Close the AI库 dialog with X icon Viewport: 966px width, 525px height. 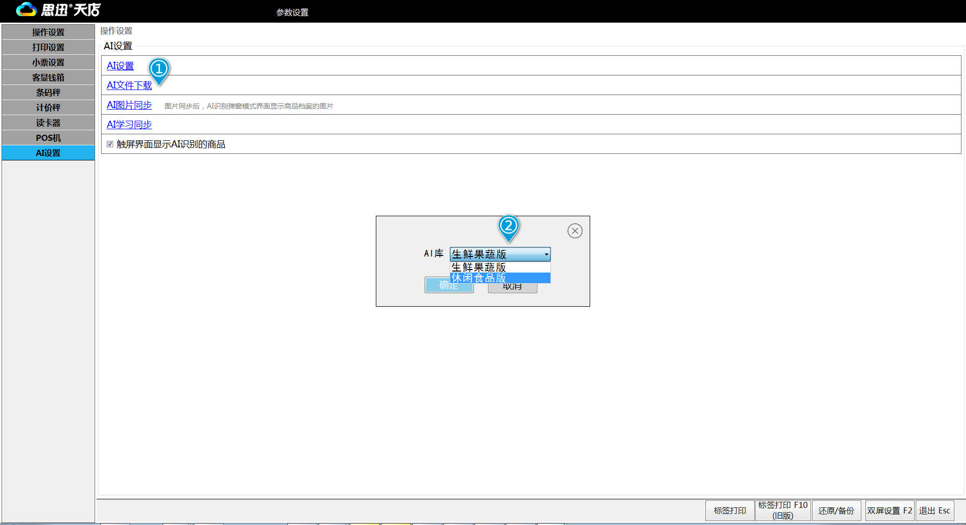click(x=575, y=231)
